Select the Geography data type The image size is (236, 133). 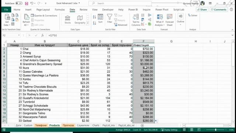(x=80, y=20)
